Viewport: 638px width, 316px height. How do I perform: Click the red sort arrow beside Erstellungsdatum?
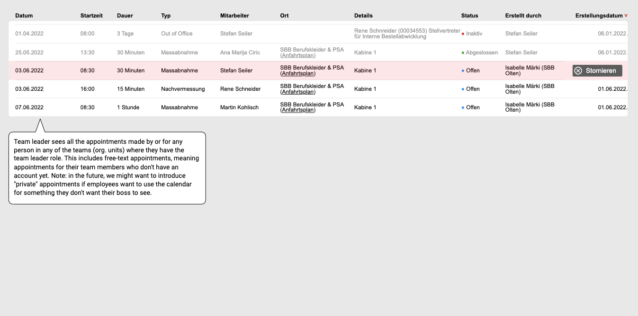tap(626, 16)
